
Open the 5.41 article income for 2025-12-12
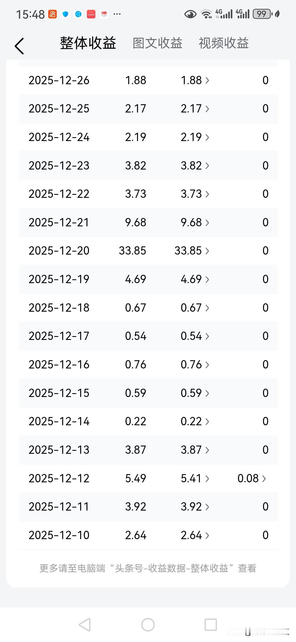tap(195, 478)
